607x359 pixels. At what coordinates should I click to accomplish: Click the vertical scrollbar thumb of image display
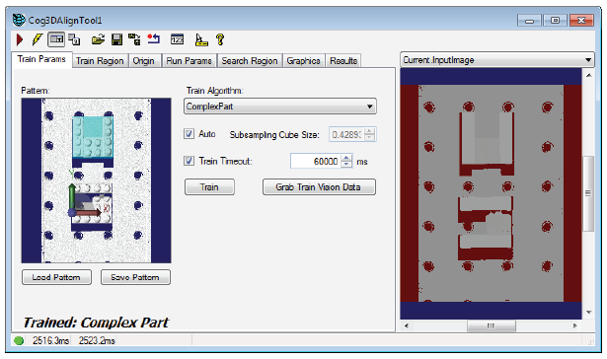(x=588, y=193)
